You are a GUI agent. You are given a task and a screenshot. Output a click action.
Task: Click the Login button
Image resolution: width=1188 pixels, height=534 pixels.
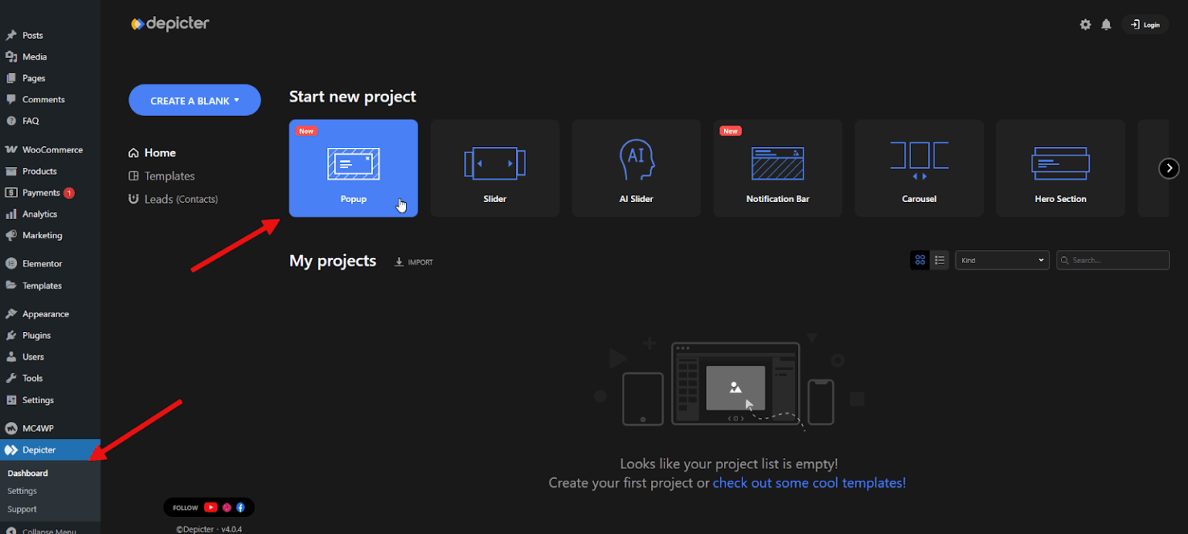[x=1145, y=25]
